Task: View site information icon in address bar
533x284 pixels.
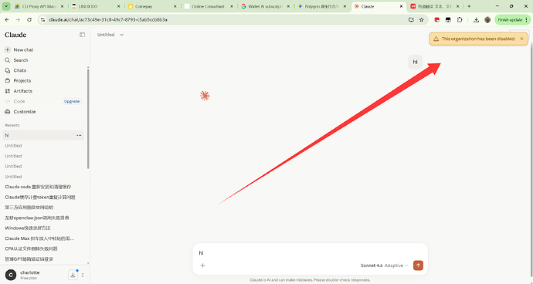Action: click(42, 20)
